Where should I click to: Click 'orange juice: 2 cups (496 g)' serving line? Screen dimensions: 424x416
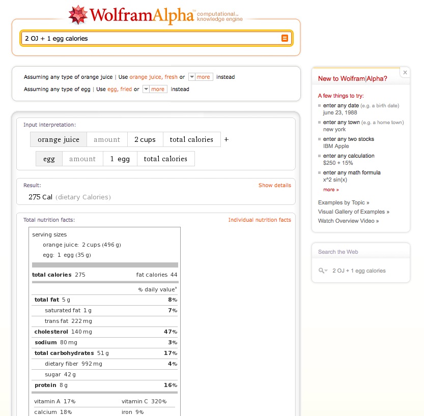point(82,245)
